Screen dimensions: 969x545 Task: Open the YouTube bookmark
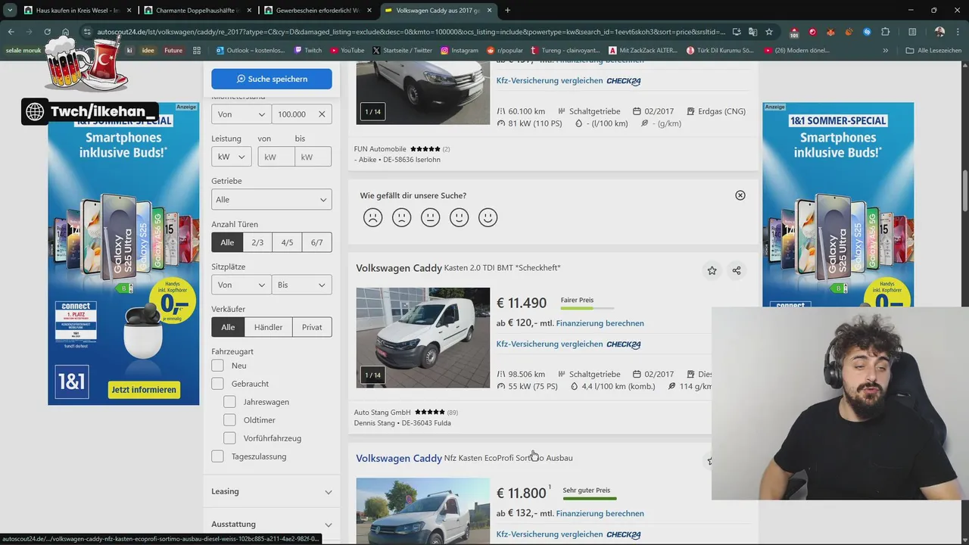tap(347, 50)
